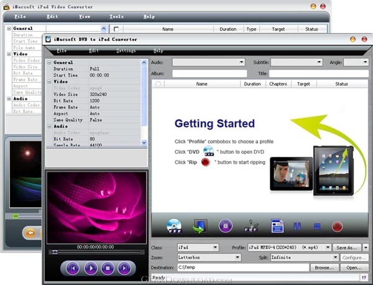The width and height of the screenshot is (373, 285).
Task: Click the purple snapshot round icon
Action: 225,226
